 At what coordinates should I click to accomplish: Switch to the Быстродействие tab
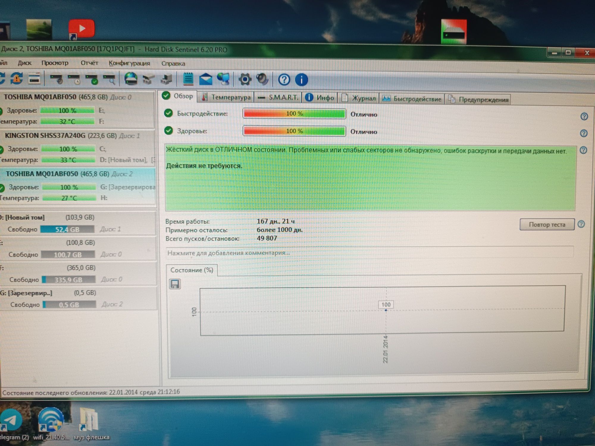[412, 99]
